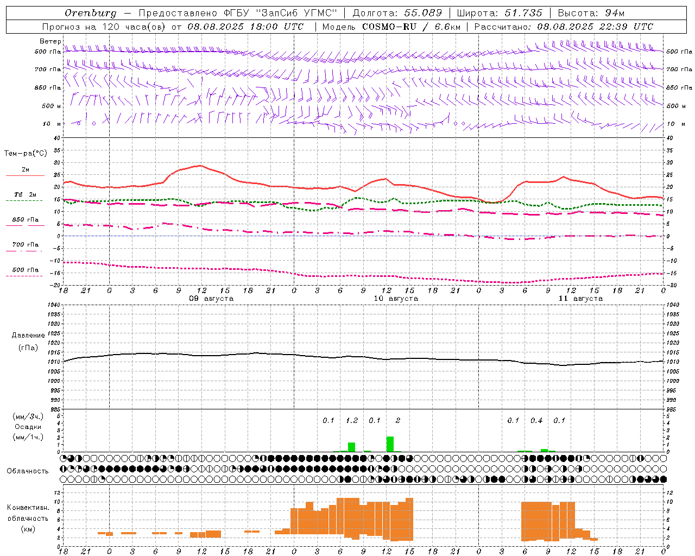Image resolution: width=695 pixels, height=556 pixels.
Task: Click the 'Модель COSMO-RU / 6.6км' model label
Action: pos(391,27)
